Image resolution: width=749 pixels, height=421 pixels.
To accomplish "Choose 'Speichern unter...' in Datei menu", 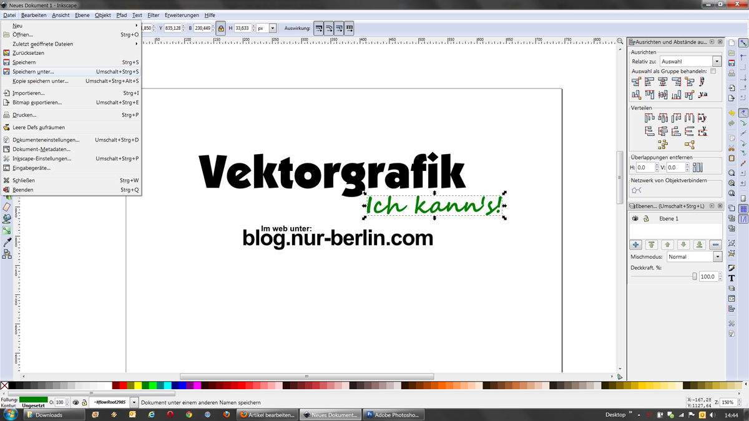I will point(71,72).
